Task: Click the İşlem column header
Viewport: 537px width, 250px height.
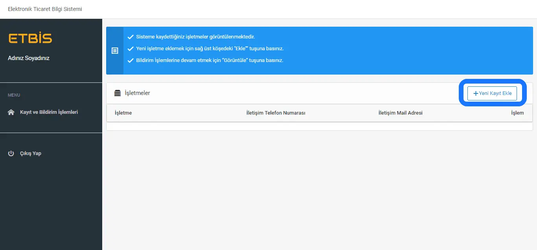Action: point(517,113)
